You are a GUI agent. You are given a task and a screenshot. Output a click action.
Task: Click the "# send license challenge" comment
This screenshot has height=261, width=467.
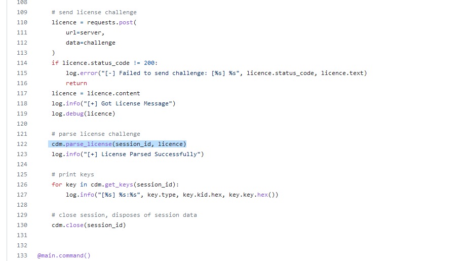click(94, 12)
